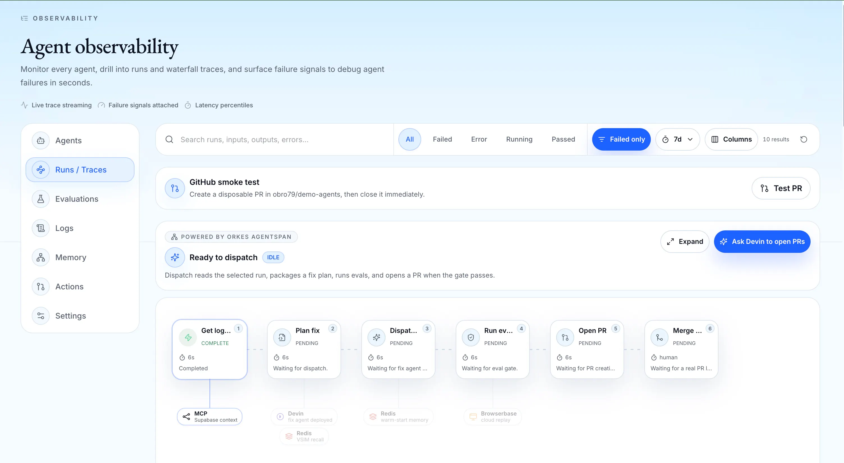Select the All filter pill
This screenshot has width=844, height=463.
pos(410,139)
